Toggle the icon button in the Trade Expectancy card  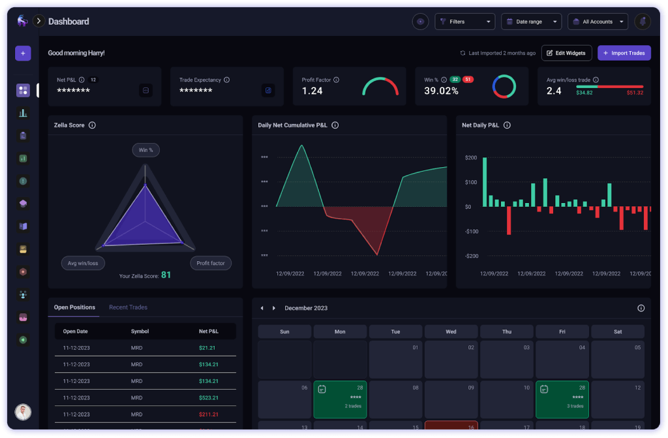(x=267, y=91)
